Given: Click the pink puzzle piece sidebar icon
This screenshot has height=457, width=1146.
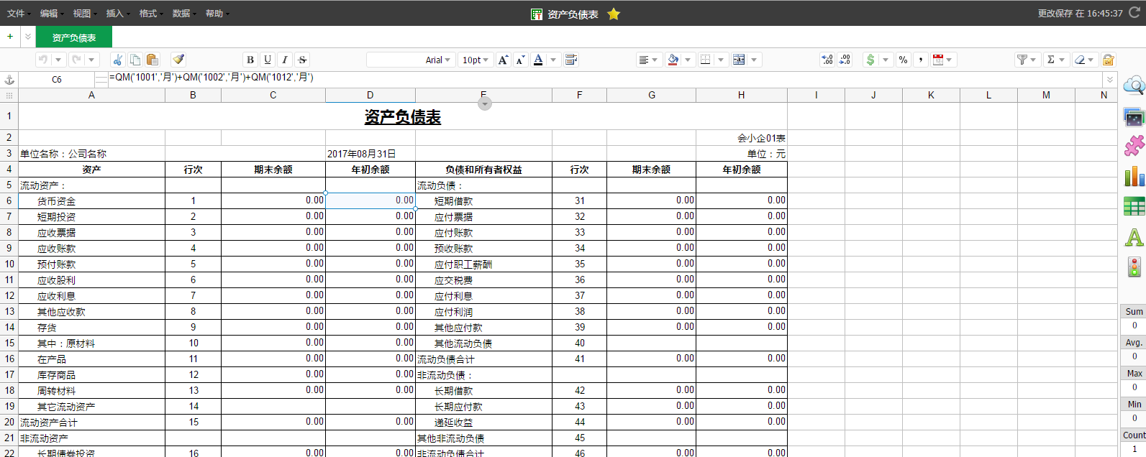Looking at the screenshot, I should [1134, 146].
